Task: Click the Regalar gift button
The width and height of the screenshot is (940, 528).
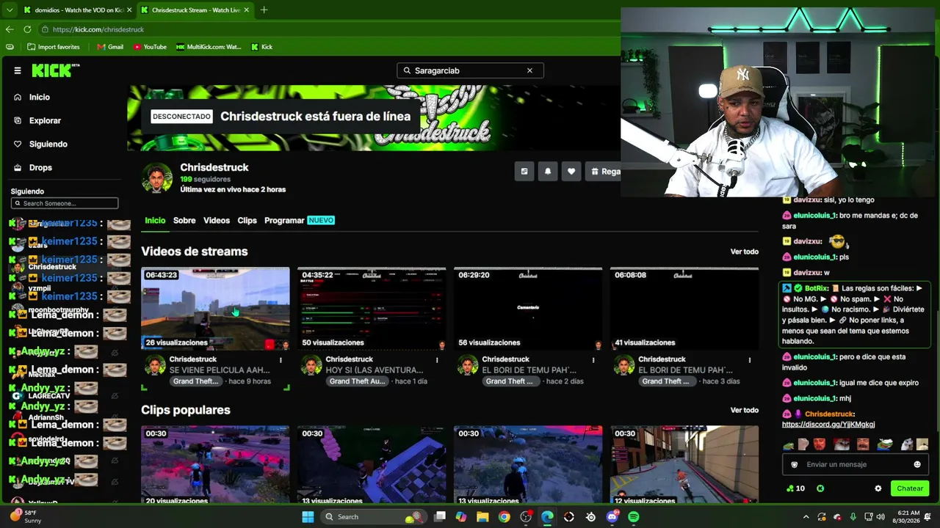Action: pos(603,172)
